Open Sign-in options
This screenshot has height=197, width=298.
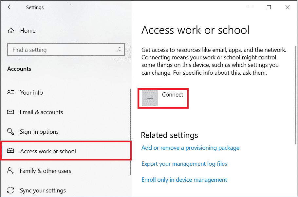39,132
